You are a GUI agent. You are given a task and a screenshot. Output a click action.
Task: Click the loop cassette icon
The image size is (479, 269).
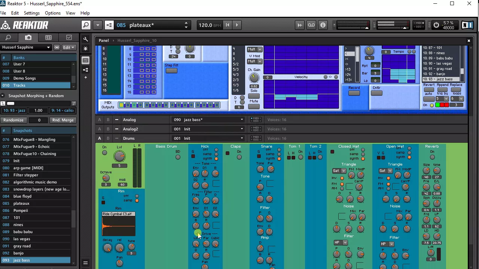point(311,25)
